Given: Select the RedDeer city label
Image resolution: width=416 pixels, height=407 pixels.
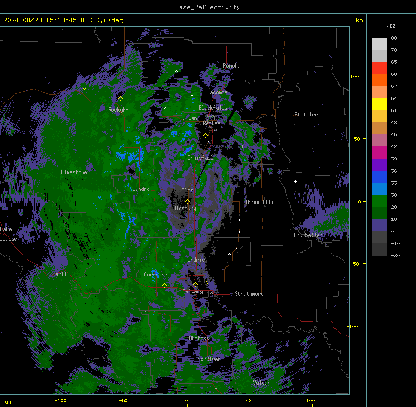Looking at the screenshot, I should pos(212,123).
